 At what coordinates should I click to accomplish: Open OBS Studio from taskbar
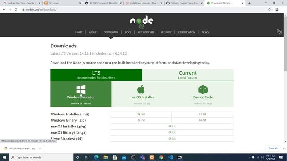tap(133, 157)
